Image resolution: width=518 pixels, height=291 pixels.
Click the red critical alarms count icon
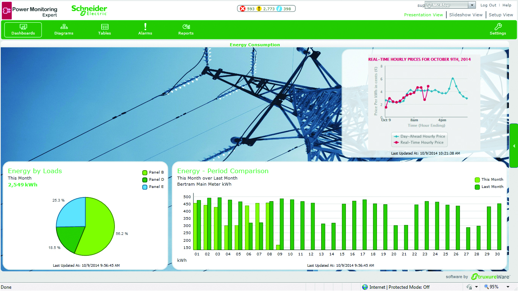click(x=243, y=9)
